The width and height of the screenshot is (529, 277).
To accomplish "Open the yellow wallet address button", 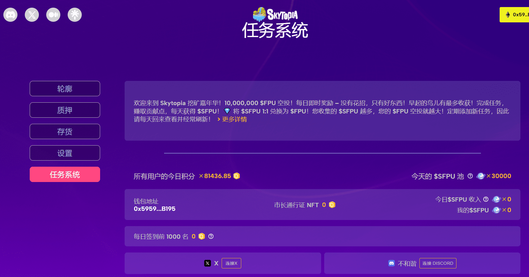I will [x=516, y=15].
